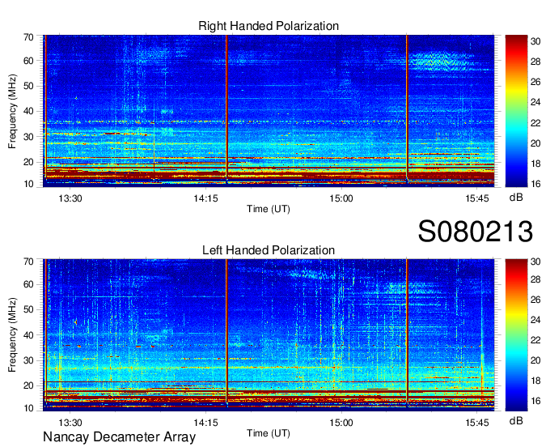Click the red vertical line after 14:15 in the lower spectrogram
The width and height of the screenshot is (550, 447).
(x=226, y=330)
